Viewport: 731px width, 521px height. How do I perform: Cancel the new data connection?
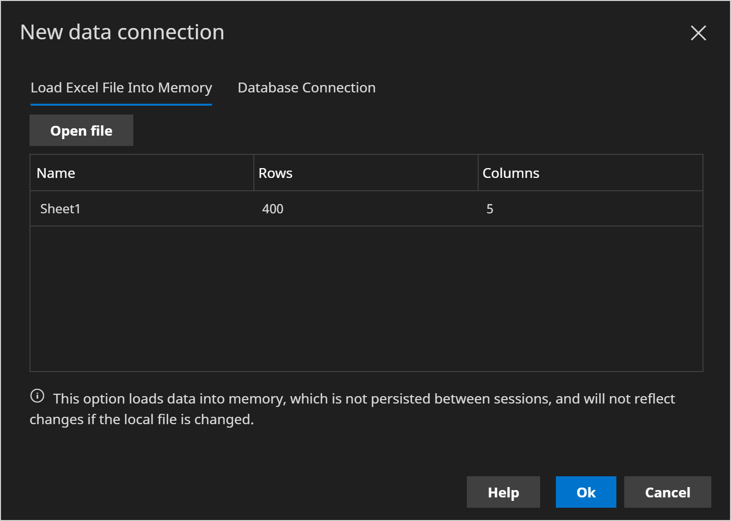coord(667,492)
